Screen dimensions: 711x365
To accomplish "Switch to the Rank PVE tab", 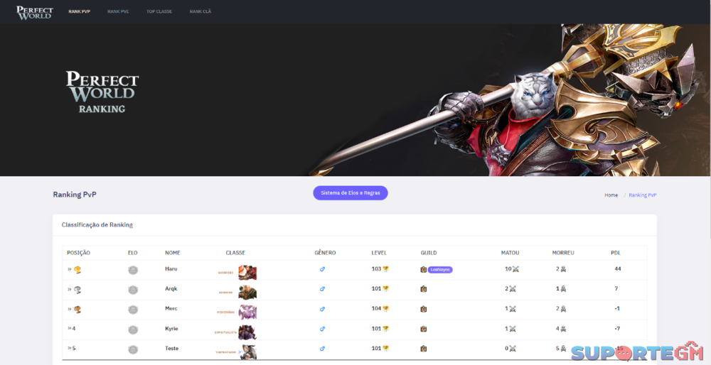I will click(x=118, y=12).
